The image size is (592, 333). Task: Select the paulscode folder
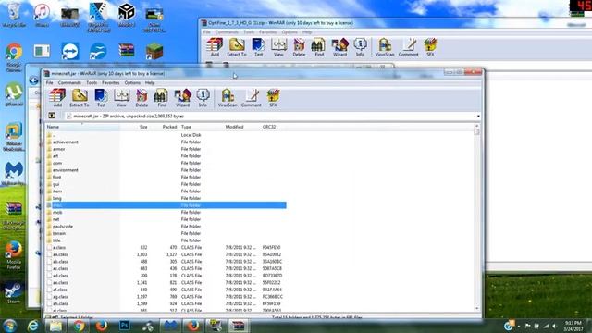point(63,227)
